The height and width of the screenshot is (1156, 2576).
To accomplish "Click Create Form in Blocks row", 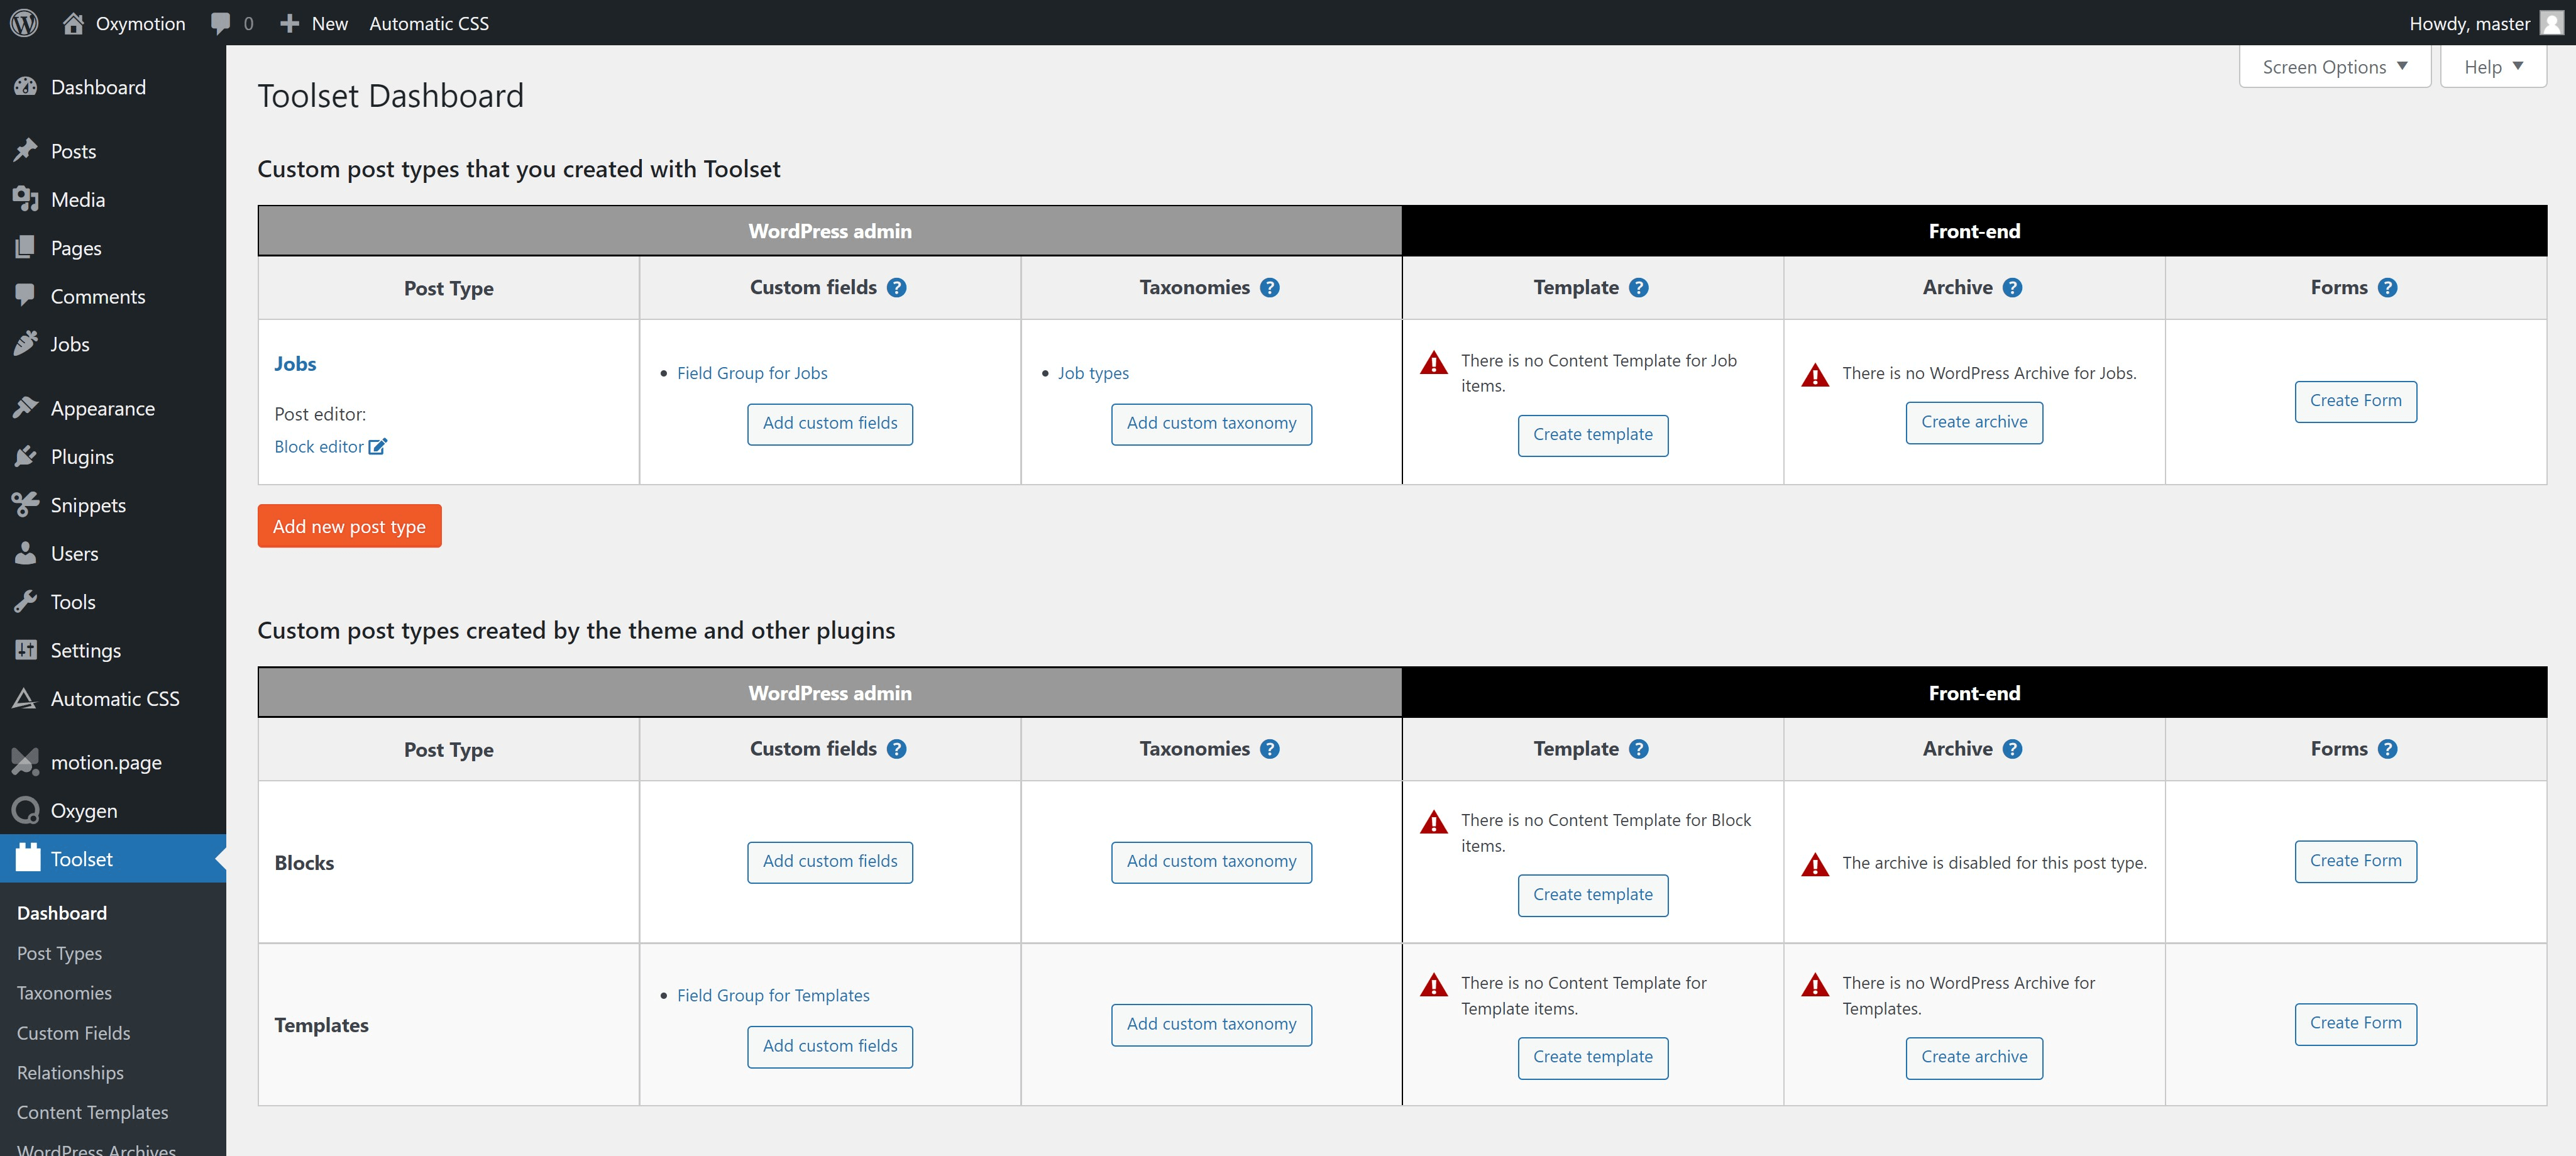I will [2355, 861].
